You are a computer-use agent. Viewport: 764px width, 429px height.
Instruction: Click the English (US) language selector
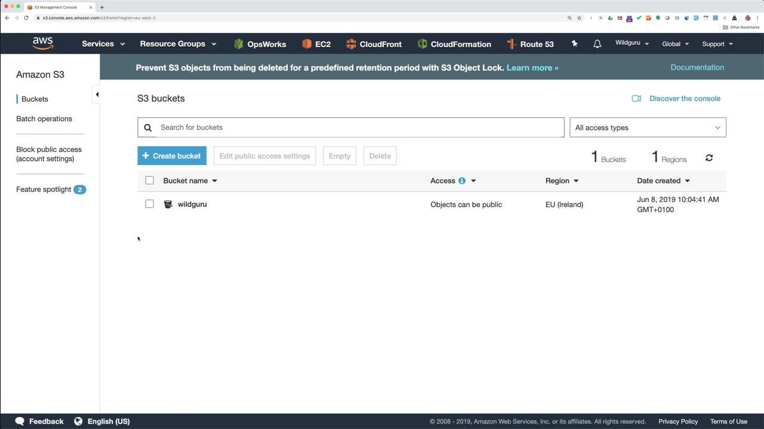coord(109,421)
